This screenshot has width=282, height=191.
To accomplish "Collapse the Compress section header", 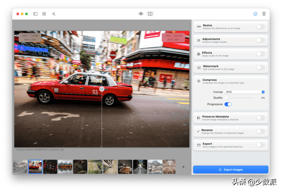I will pos(209,80).
